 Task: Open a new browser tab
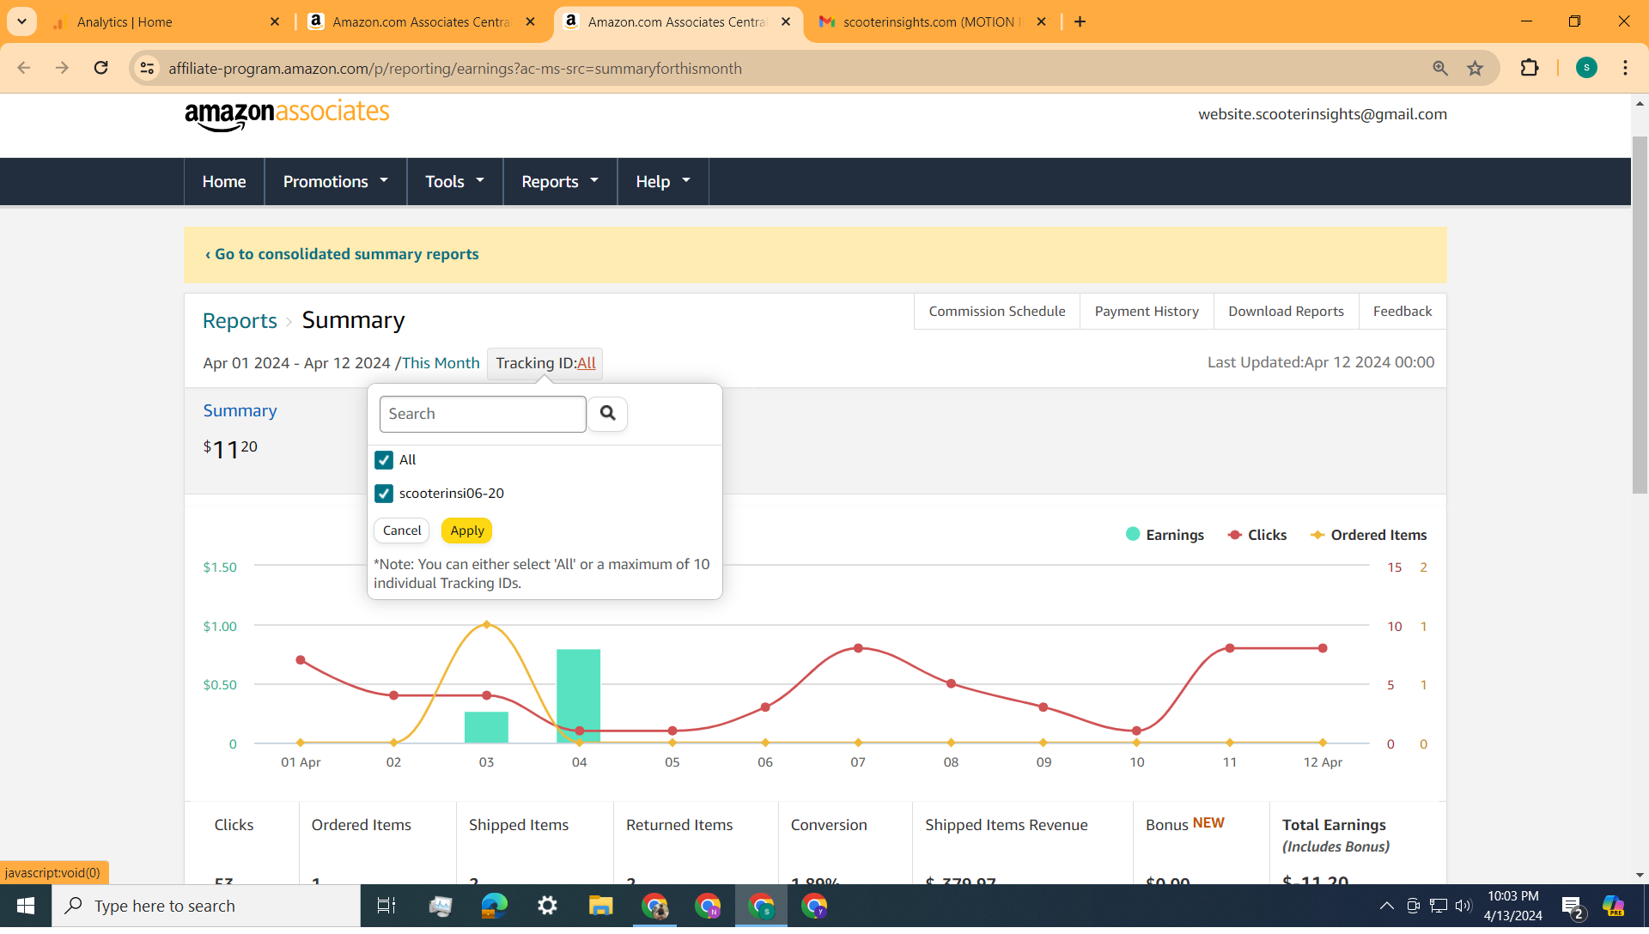[1080, 21]
